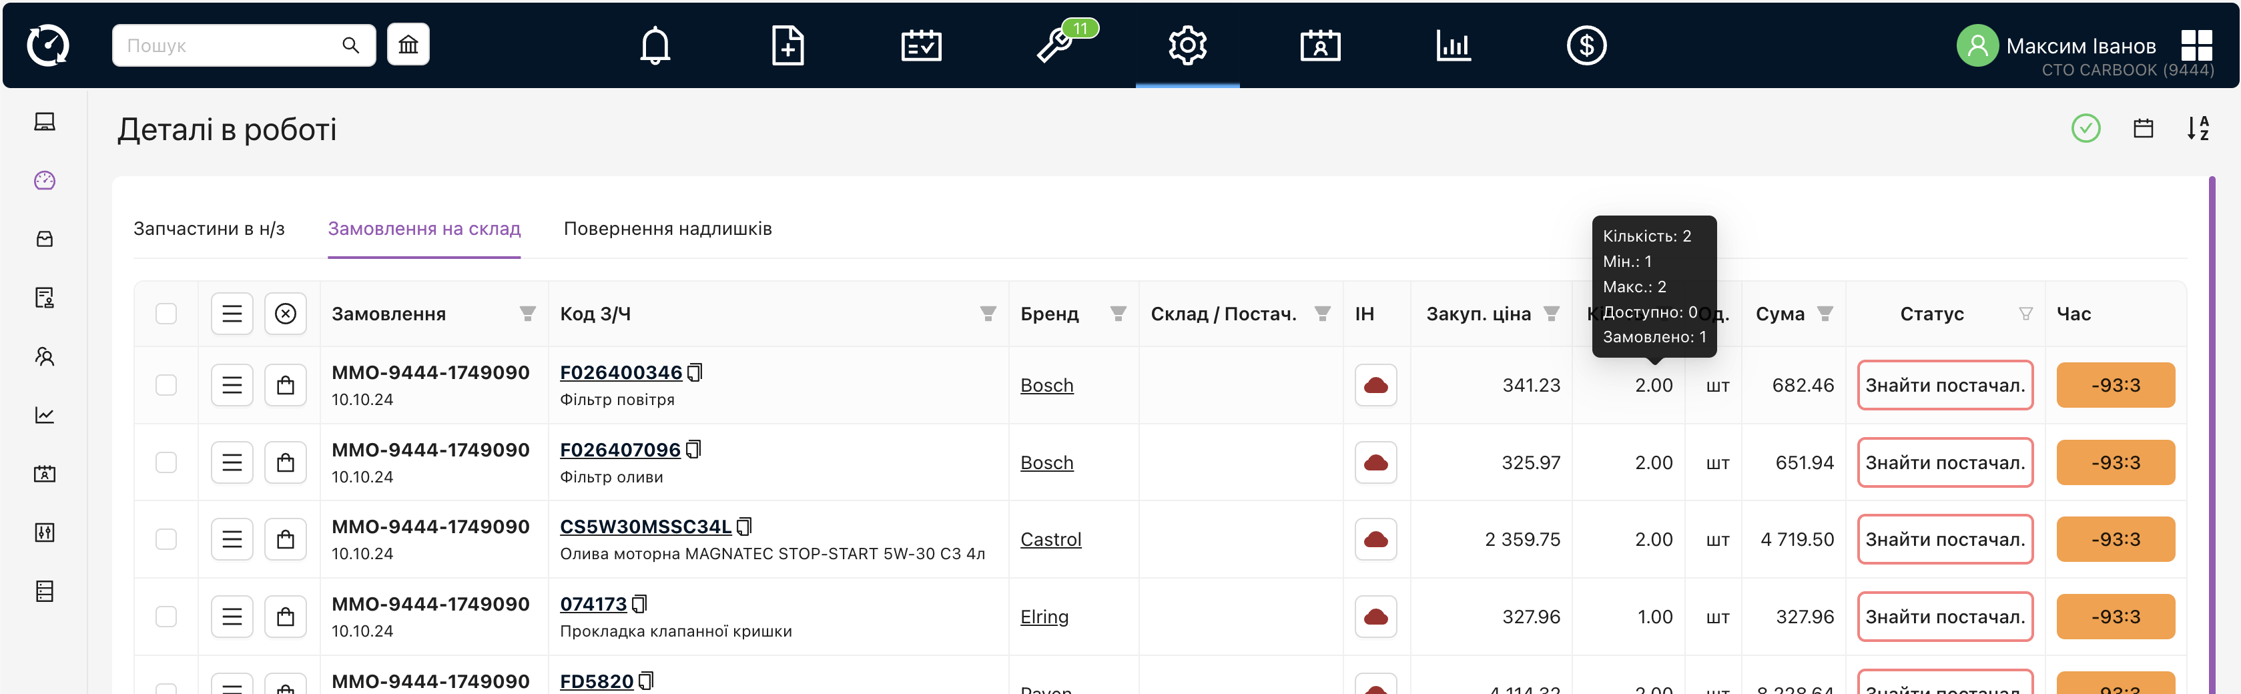Open the notifications bell icon

click(x=654, y=45)
